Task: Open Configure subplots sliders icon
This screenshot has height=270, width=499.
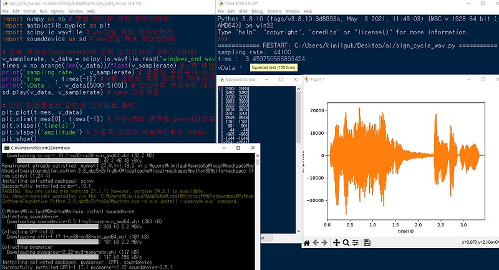Action: [x=356, y=243]
